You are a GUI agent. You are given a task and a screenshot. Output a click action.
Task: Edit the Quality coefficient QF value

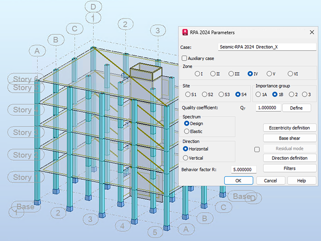coord(268,108)
